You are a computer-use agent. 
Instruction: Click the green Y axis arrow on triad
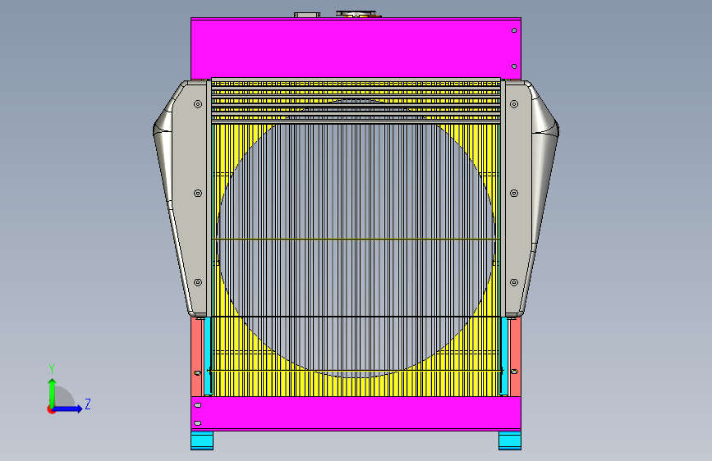pos(53,393)
